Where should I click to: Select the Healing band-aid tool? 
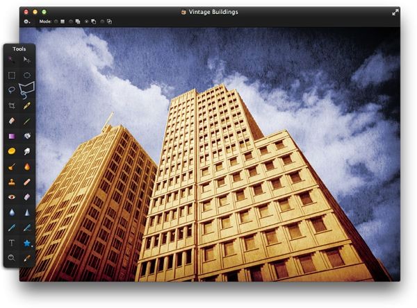click(27, 182)
